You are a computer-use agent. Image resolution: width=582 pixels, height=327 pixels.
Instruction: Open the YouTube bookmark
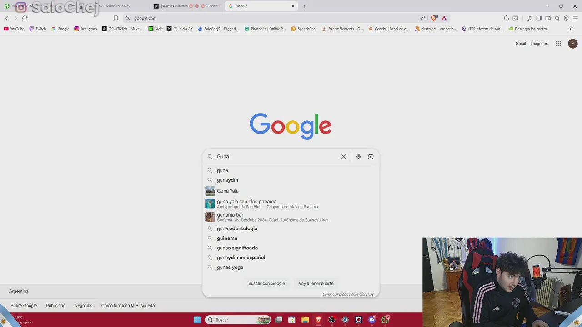tap(14, 29)
